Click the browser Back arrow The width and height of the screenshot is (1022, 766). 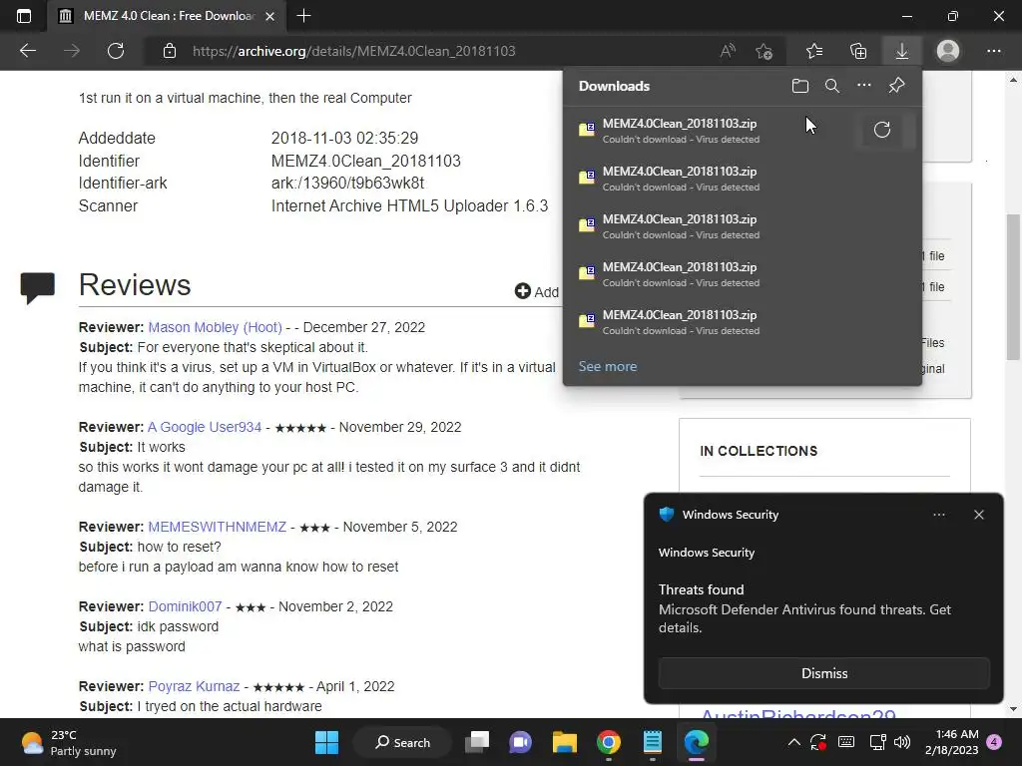point(27,51)
